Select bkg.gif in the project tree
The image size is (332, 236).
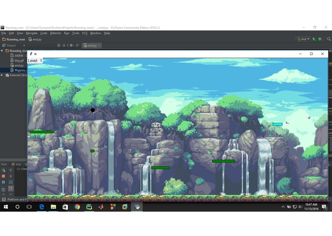point(17,61)
